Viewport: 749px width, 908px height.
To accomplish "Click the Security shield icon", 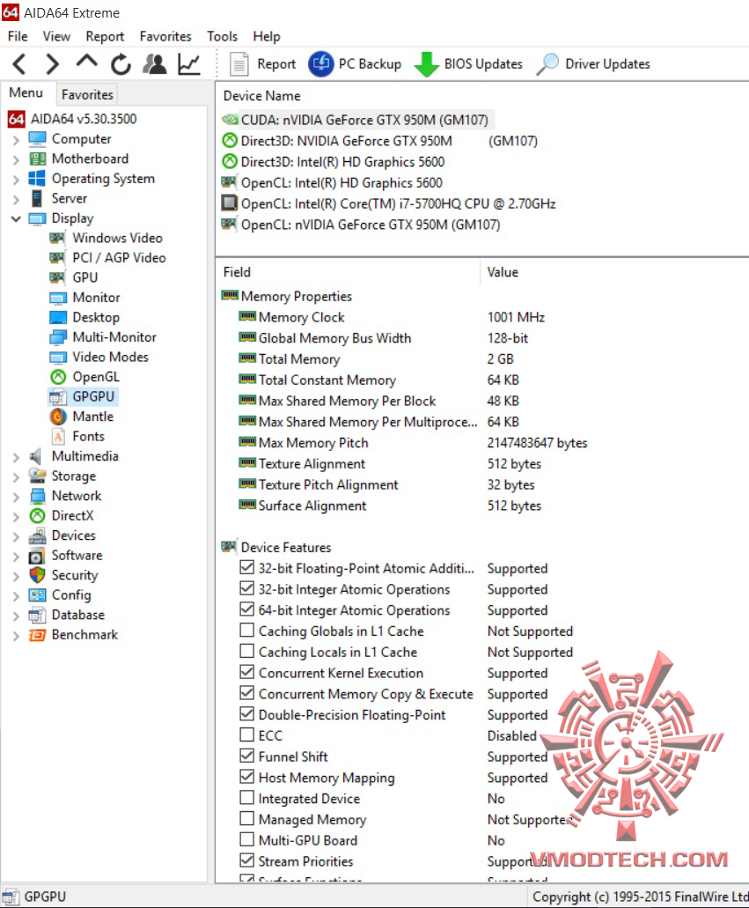I will tap(37, 575).
